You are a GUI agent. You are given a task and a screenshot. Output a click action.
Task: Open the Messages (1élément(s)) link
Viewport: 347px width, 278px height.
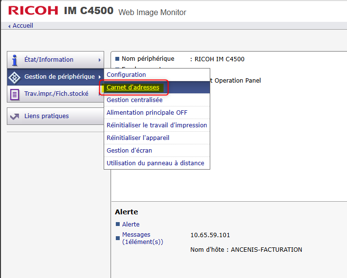pyautogui.click(x=143, y=238)
